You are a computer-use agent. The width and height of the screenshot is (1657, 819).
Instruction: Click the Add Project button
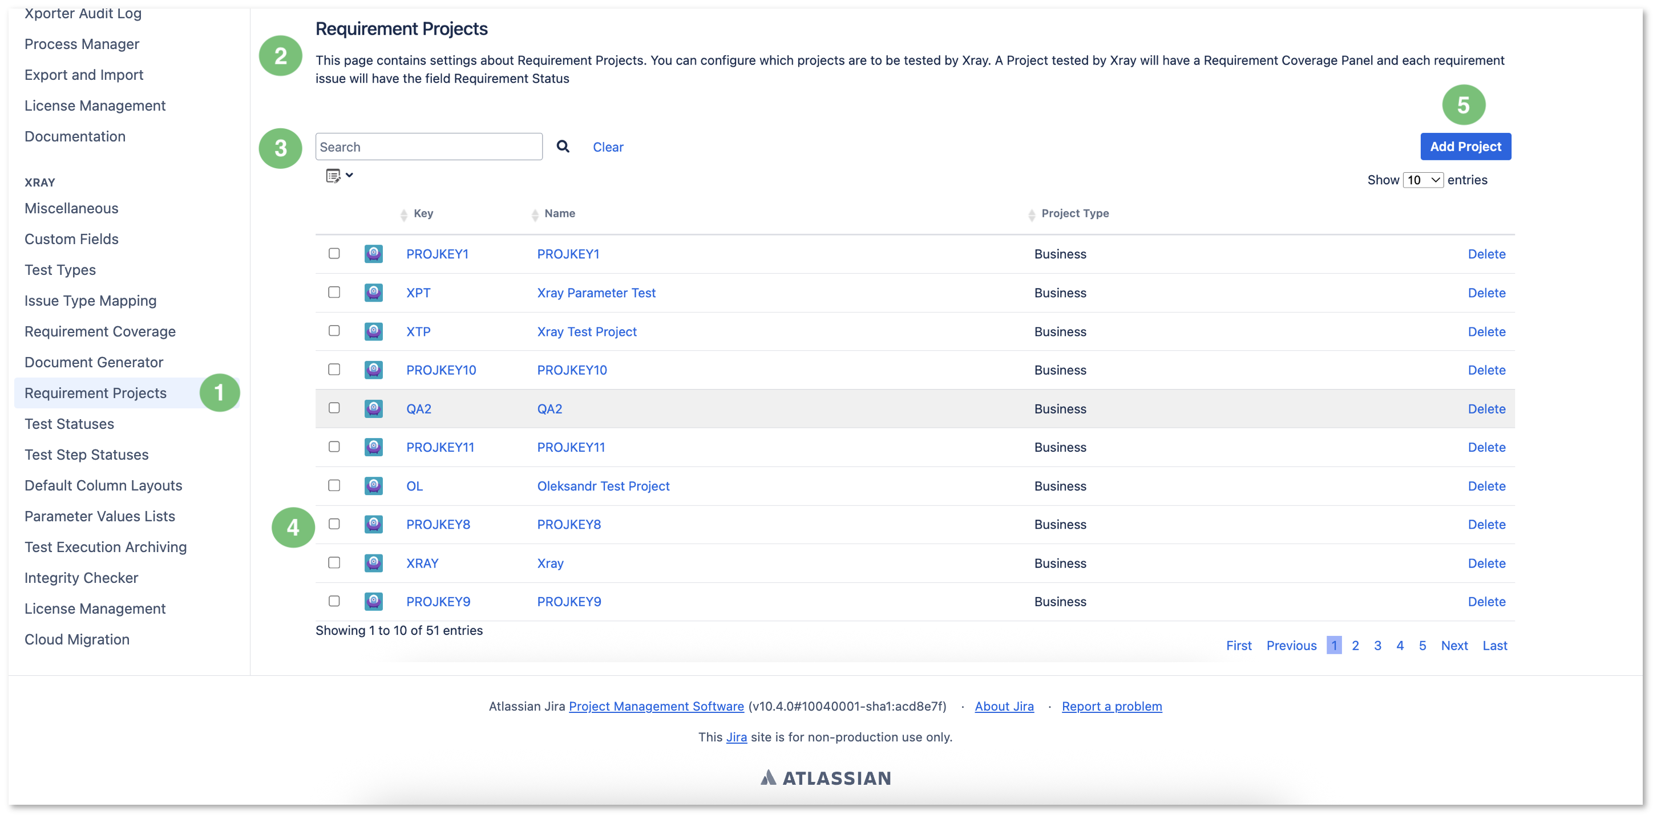coord(1465,147)
